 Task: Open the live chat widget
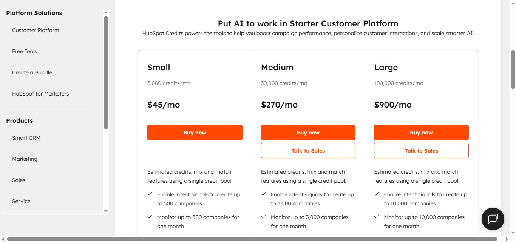pyautogui.click(x=493, y=219)
